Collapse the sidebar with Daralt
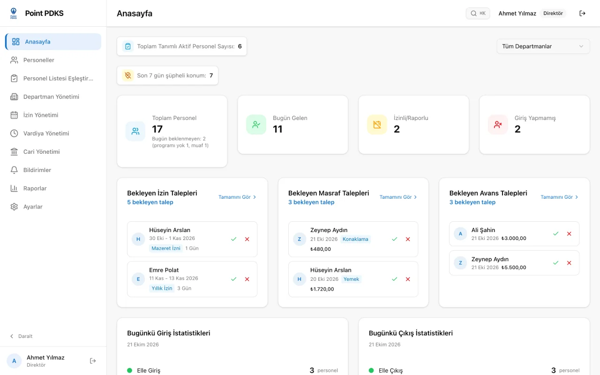 (x=22, y=336)
